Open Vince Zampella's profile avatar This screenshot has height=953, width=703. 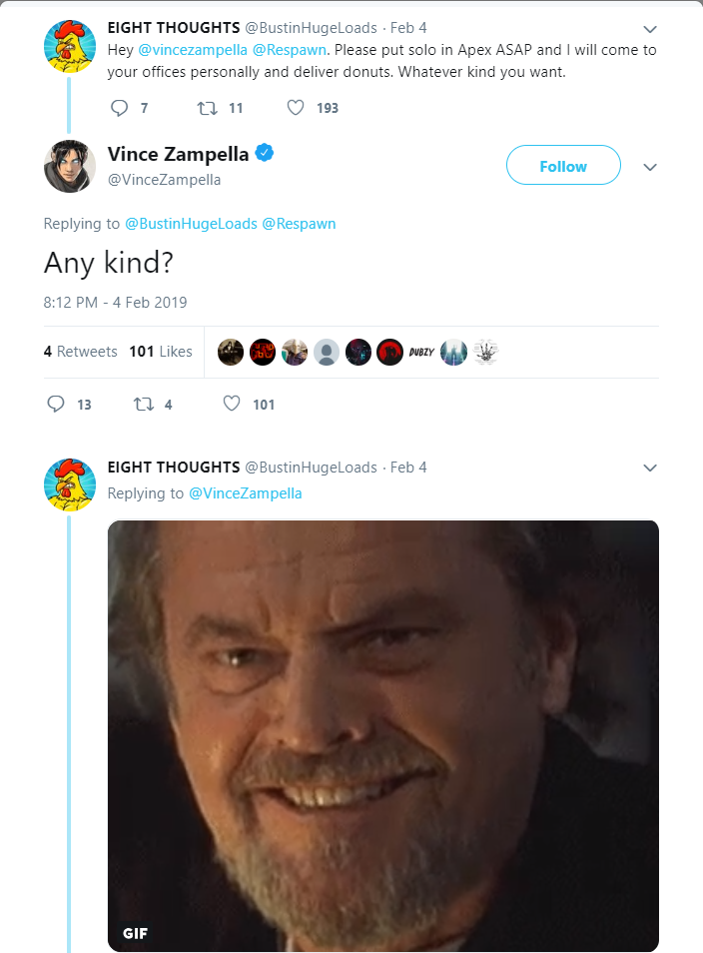pos(70,166)
